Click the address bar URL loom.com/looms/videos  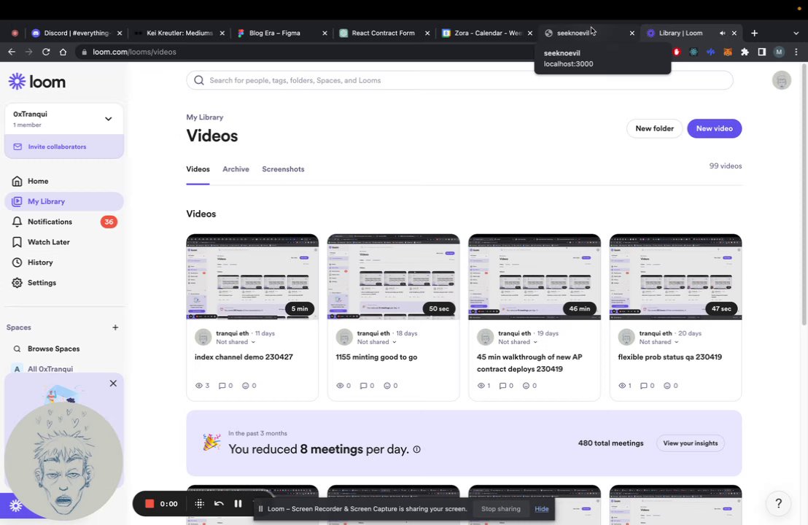[x=134, y=52]
